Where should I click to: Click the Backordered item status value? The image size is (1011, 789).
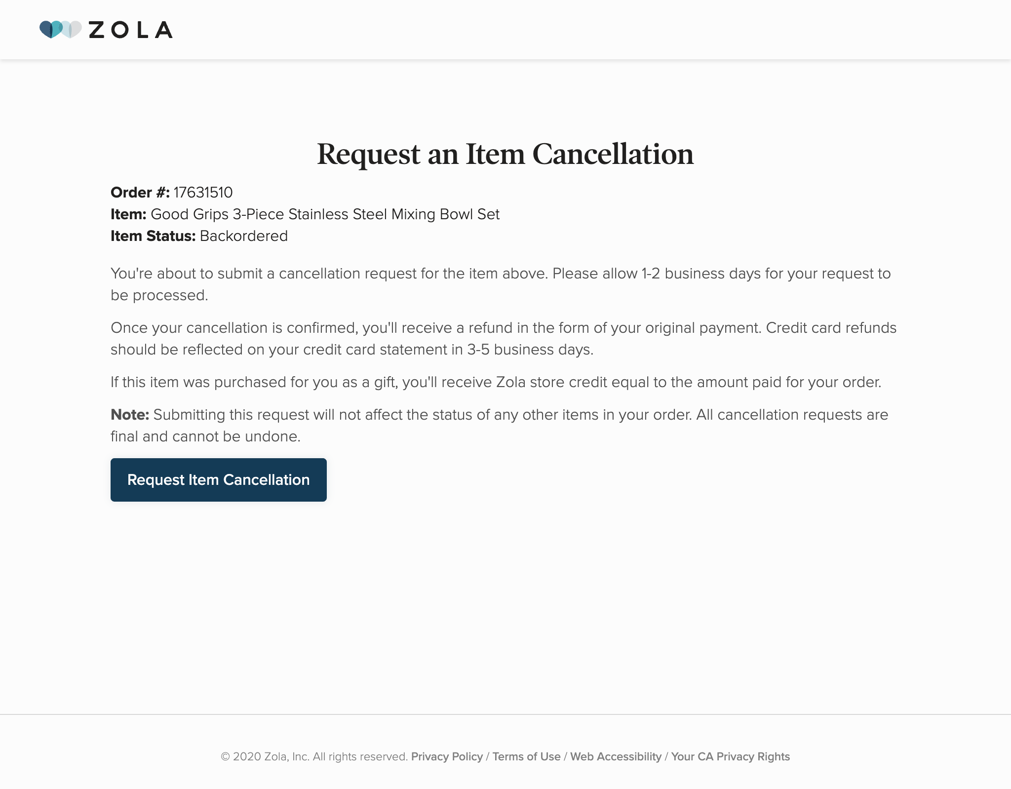[243, 236]
